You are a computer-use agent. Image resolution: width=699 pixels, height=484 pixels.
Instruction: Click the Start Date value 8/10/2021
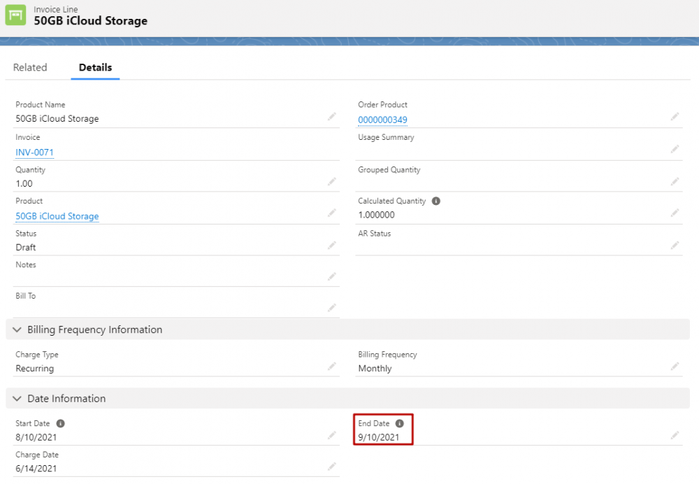(x=36, y=438)
